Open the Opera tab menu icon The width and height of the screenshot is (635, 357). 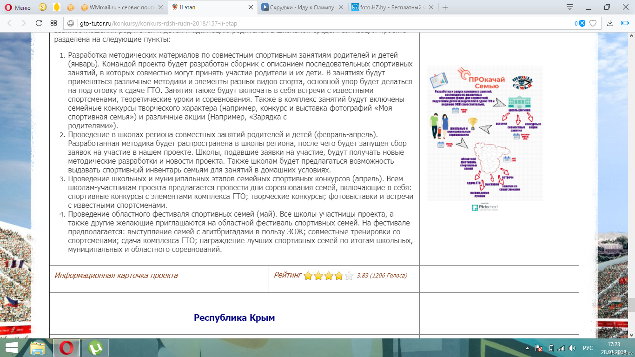click(x=570, y=7)
